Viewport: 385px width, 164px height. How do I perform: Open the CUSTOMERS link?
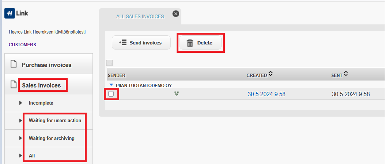(22, 45)
